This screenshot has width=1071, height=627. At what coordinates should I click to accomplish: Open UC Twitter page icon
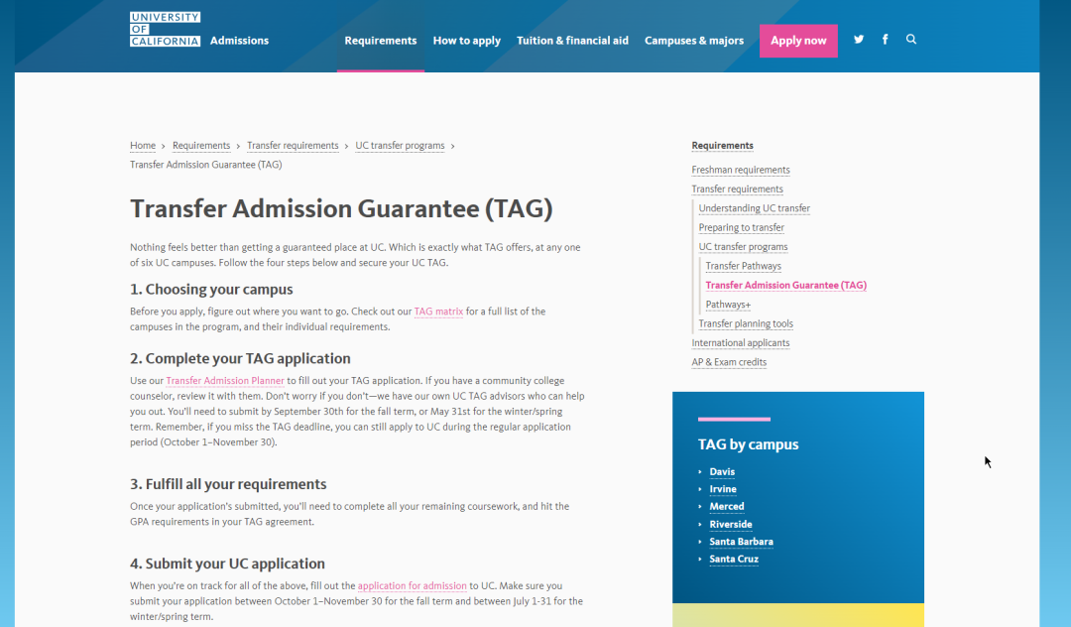click(859, 40)
